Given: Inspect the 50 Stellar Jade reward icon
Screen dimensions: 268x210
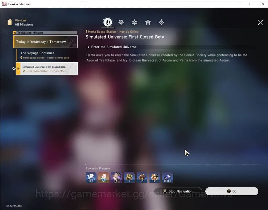Looking at the screenshot, I should point(104,177).
